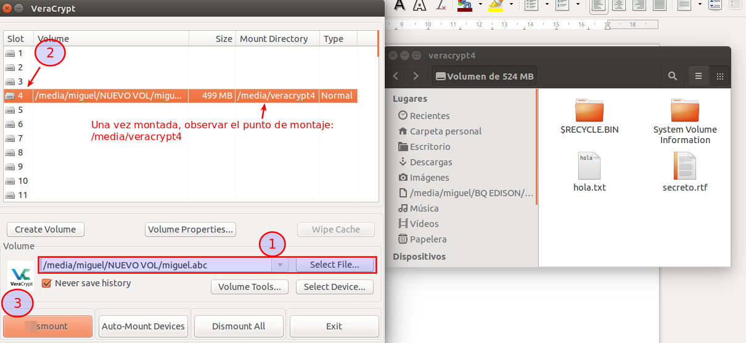Switch file manager to list view
This screenshot has height=343, width=746.
tap(699, 76)
